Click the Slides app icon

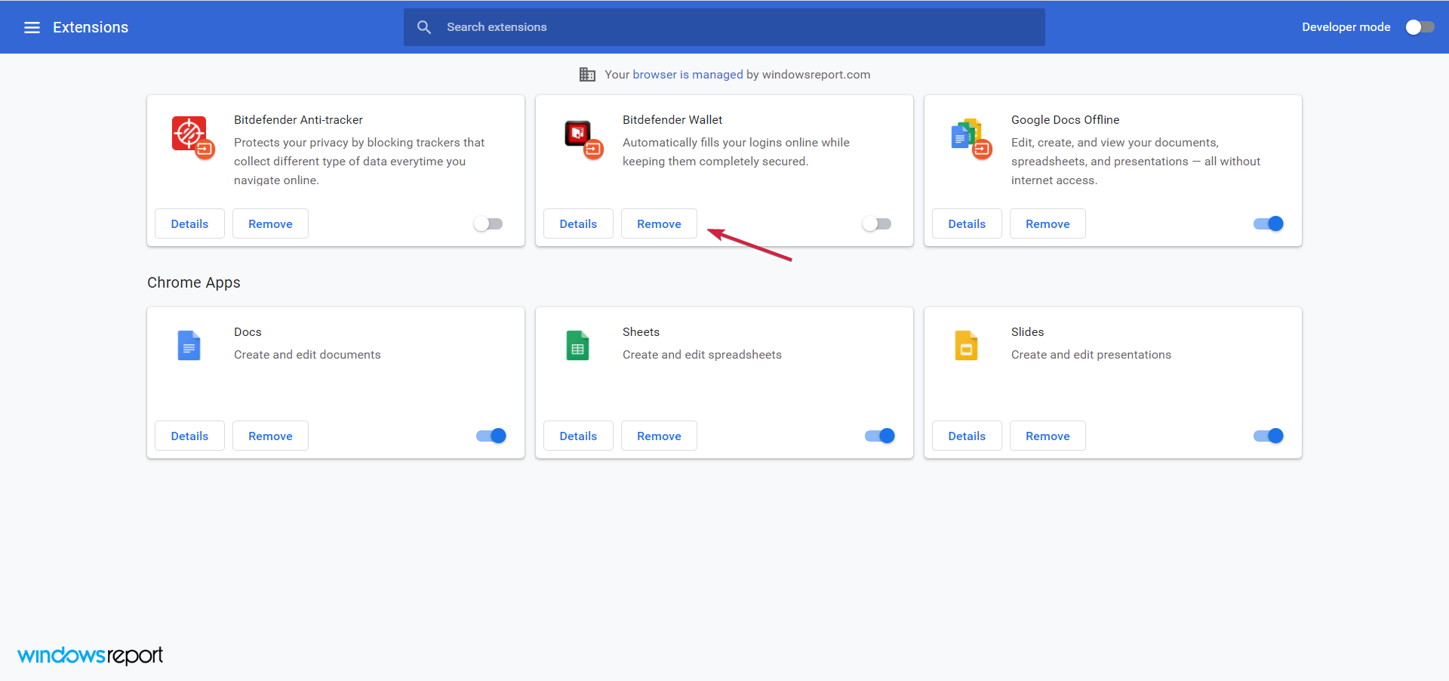(966, 345)
